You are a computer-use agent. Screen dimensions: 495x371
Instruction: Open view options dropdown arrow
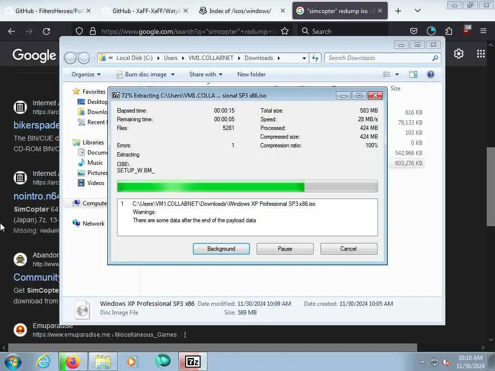coord(397,74)
